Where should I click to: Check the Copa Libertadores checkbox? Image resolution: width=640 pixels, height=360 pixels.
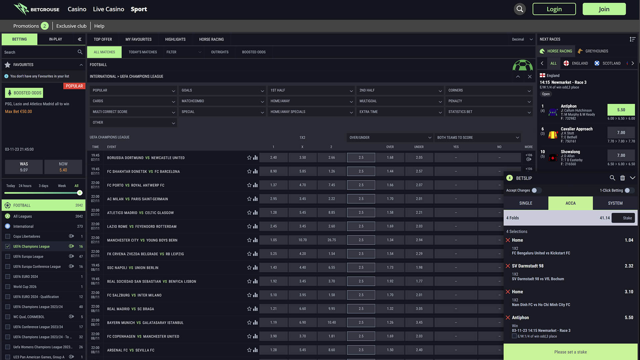8,236
